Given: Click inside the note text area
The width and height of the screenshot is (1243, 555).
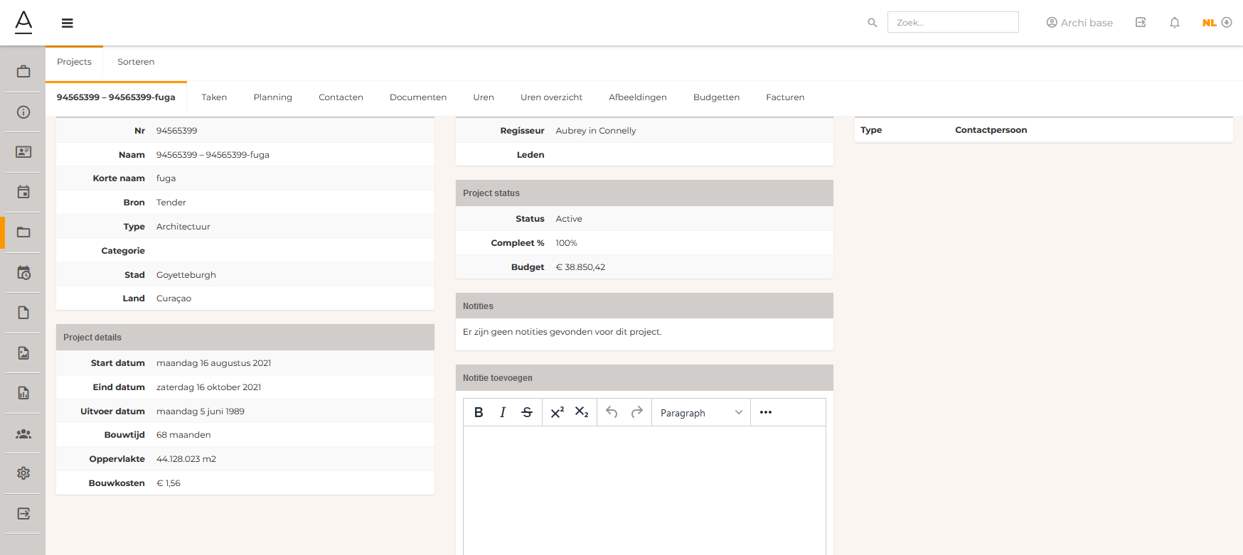Looking at the screenshot, I should [x=644, y=490].
